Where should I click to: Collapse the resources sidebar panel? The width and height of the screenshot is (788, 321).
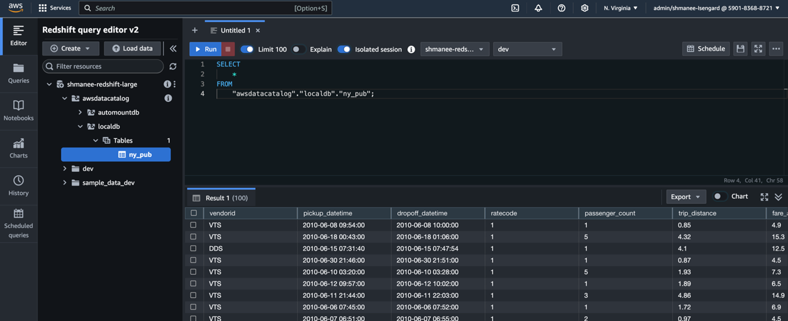tap(173, 48)
